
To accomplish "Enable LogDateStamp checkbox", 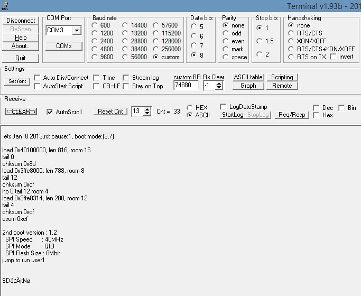I will point(223,107).
